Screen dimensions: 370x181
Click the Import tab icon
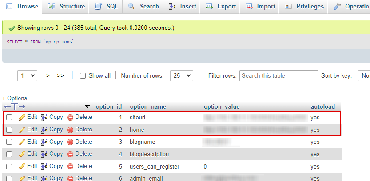point(249,6)
